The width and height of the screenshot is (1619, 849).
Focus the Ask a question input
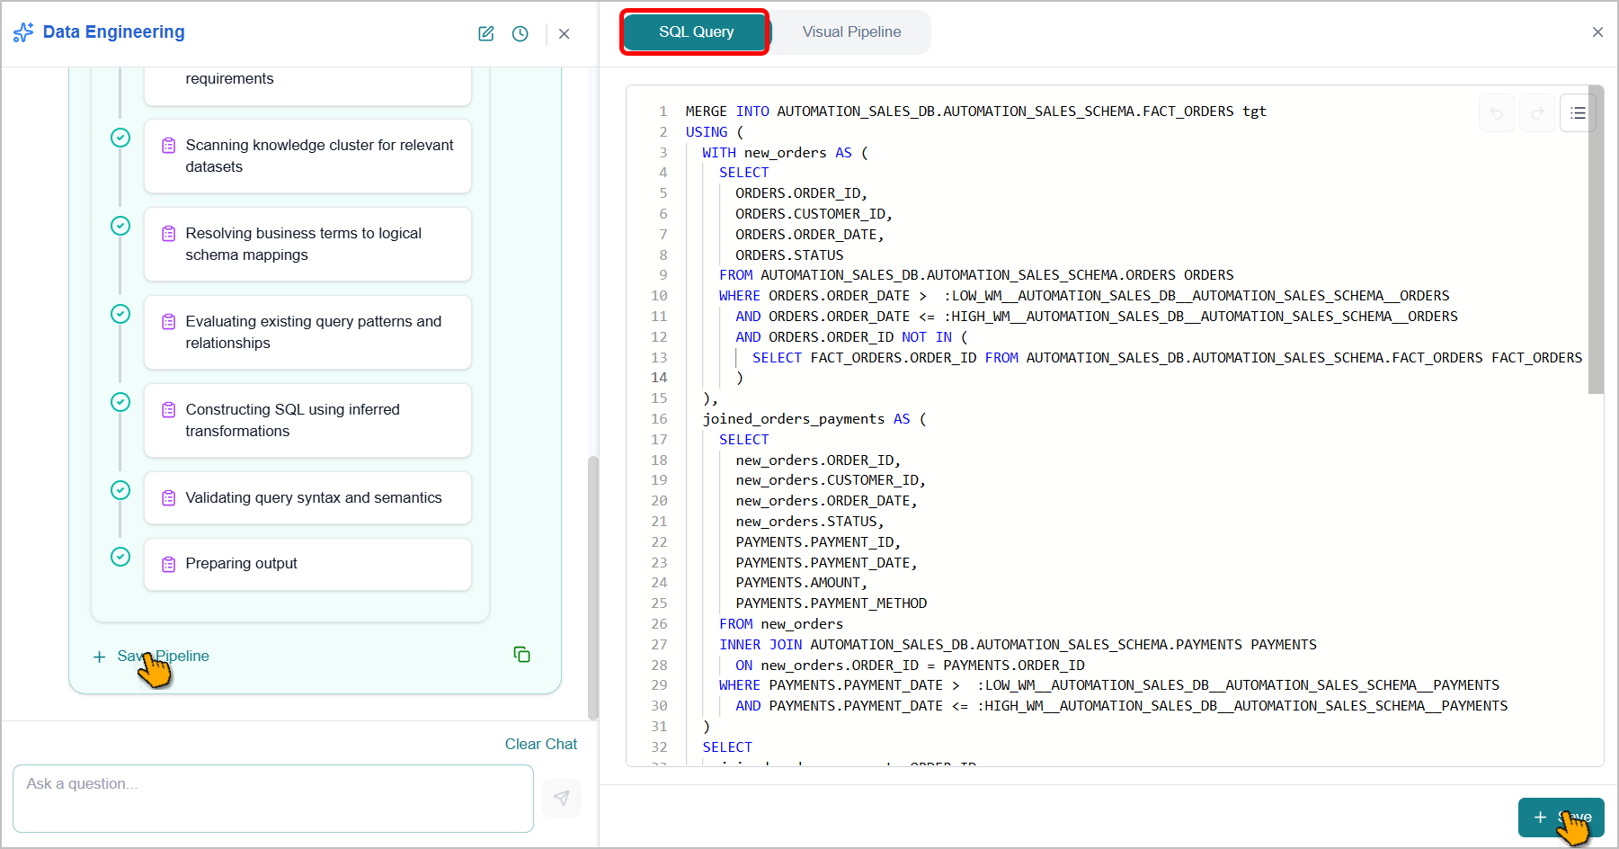[273, 799]
